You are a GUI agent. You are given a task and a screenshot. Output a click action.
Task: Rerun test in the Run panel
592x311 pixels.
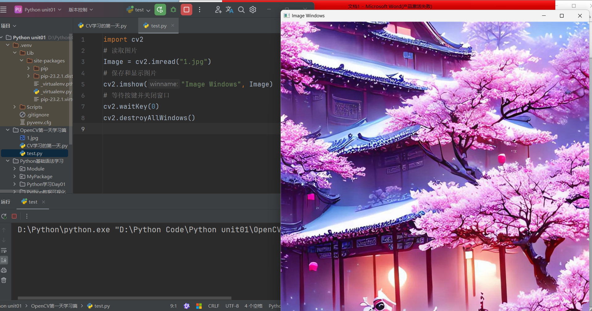[x=4, y=216]
